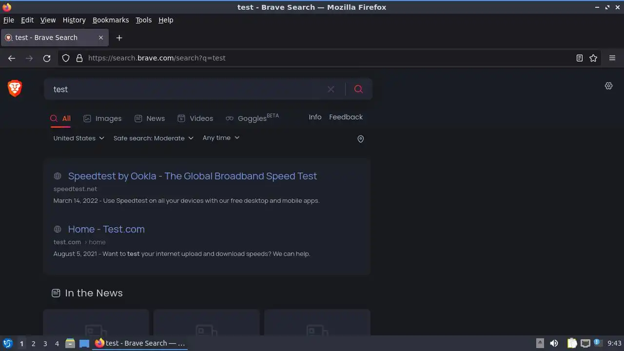Open a new tab with the plus button

119,38
